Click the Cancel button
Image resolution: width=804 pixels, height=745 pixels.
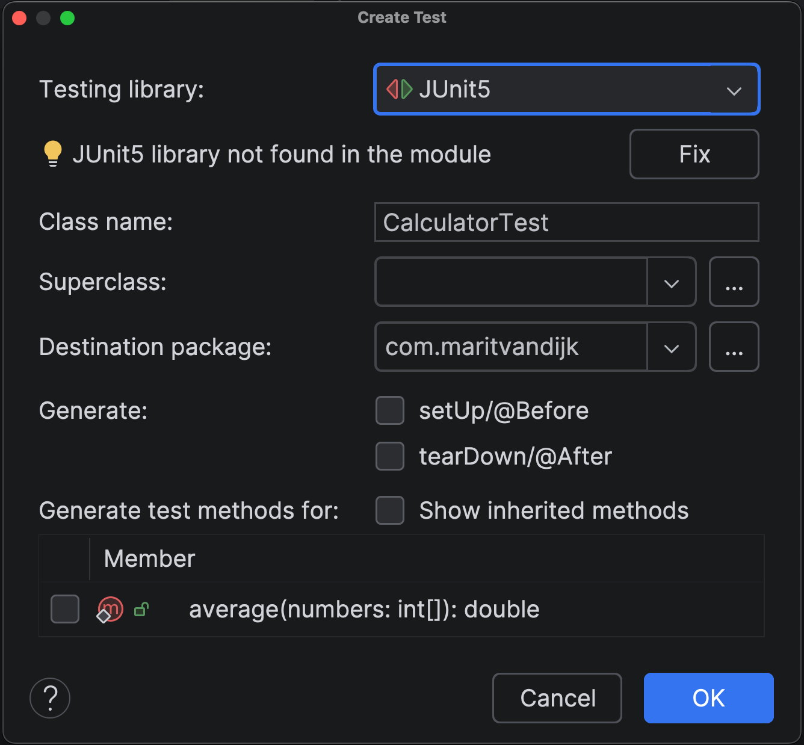[x=557, y=698]
